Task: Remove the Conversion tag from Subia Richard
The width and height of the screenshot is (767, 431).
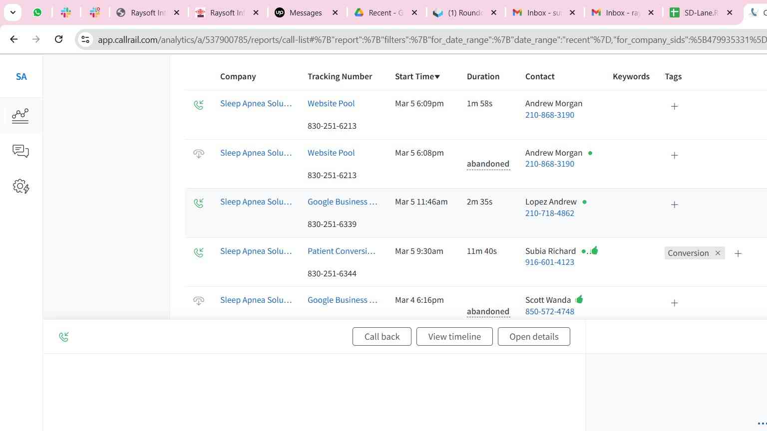Action: point(718,253)
